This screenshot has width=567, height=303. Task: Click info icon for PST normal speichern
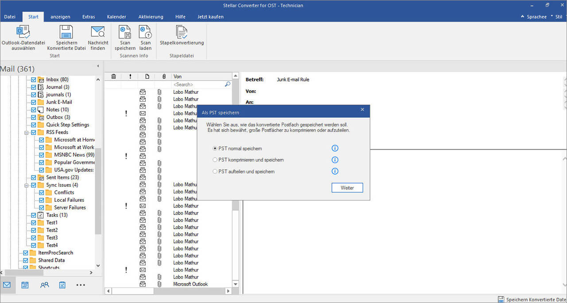[335, 149]
